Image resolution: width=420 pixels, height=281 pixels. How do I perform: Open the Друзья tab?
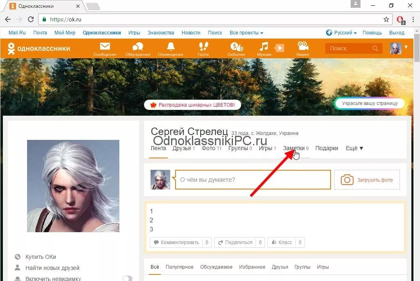click(183, 148)
